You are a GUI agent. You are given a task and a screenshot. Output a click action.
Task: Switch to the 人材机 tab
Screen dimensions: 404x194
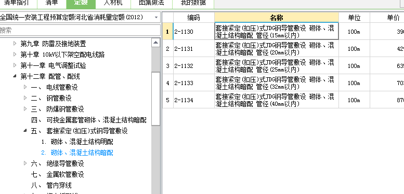point(113,4)
